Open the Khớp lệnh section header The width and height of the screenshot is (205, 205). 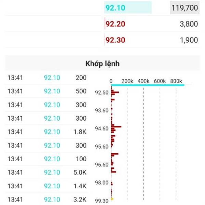pyautogui.click(x=102, y=64)
